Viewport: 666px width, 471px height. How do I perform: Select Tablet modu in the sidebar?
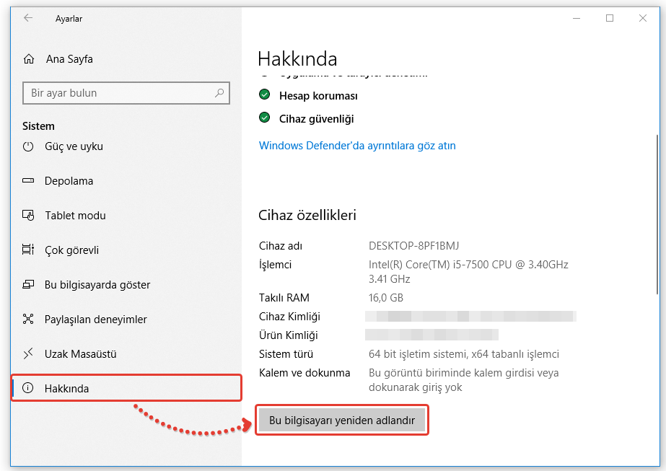tap(75, 216)
